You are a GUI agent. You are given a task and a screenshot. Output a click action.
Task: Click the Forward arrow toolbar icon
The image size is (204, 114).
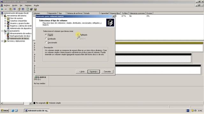click(6, 9)
